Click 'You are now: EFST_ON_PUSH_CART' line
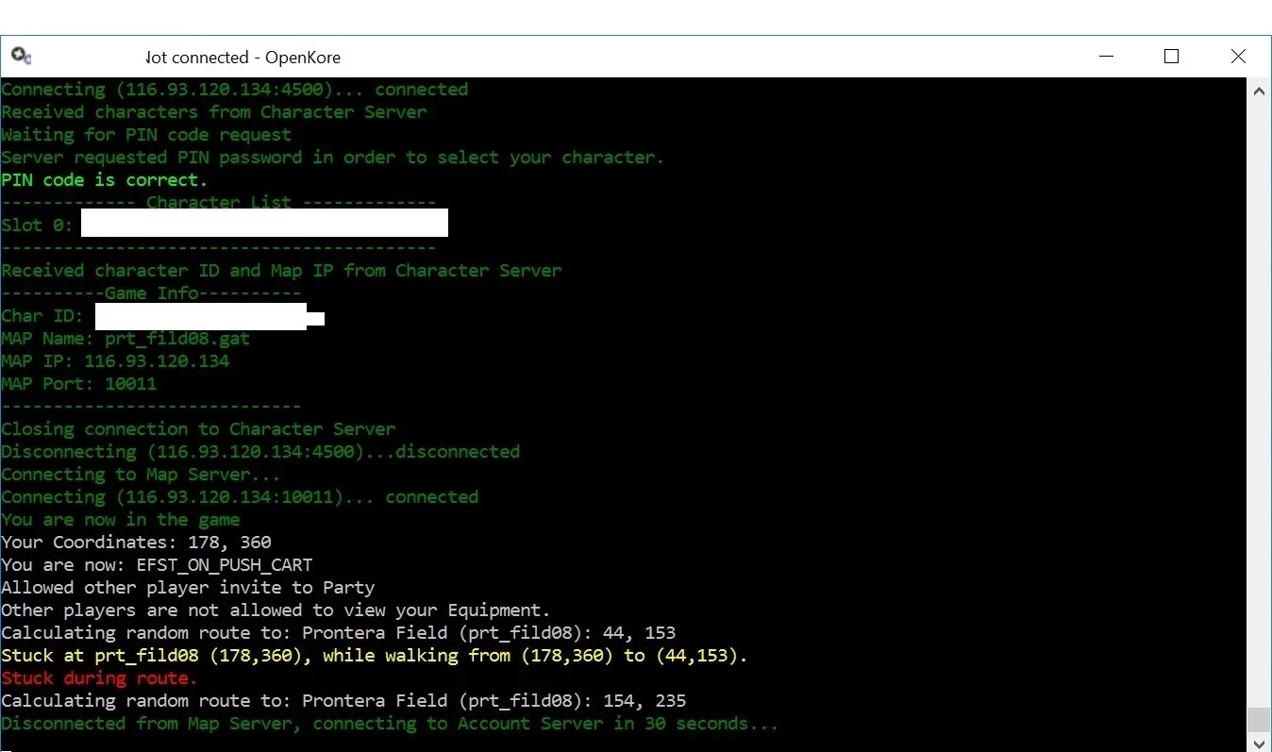 tap(157, 565)
